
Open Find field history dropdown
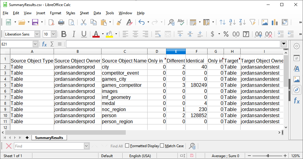pos(86,146)
